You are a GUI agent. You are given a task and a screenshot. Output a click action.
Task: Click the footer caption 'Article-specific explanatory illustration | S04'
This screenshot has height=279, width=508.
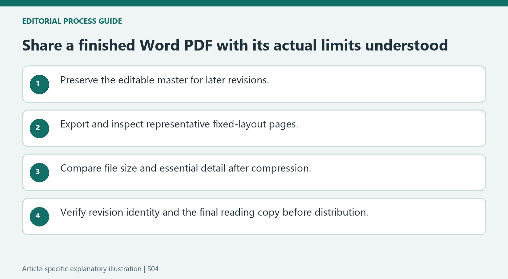click(x=90, y=269)
